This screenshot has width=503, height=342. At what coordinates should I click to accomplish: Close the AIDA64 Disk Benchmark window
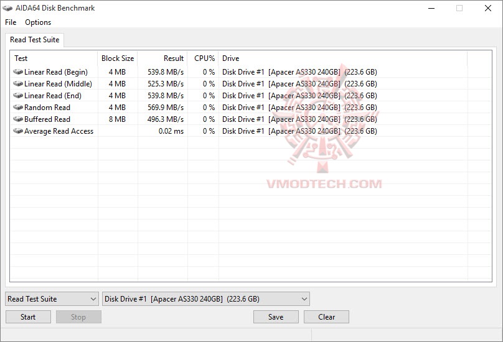pyautogui.click(x=488, y=8)
